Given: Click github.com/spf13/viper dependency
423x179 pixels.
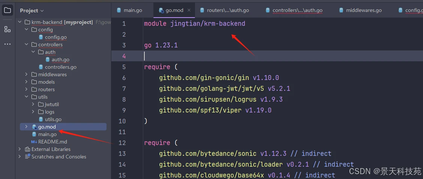Looking at the screenshot, I should tap(200, 110).
